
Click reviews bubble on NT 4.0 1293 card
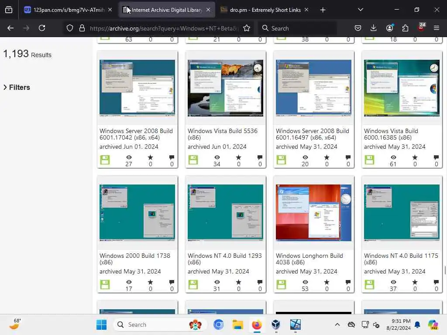(260, 282)
